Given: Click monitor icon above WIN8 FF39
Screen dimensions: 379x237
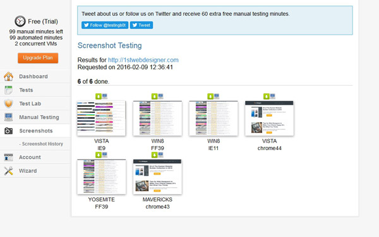Looking at the screenshot, I should tap(160, 96).
